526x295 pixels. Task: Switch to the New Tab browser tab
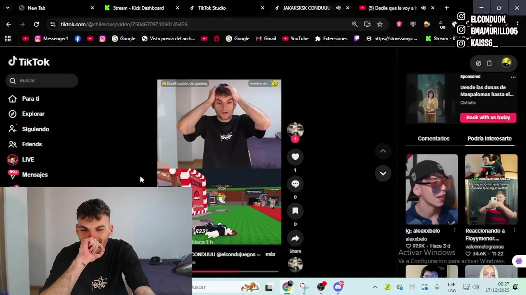[55, 8]
